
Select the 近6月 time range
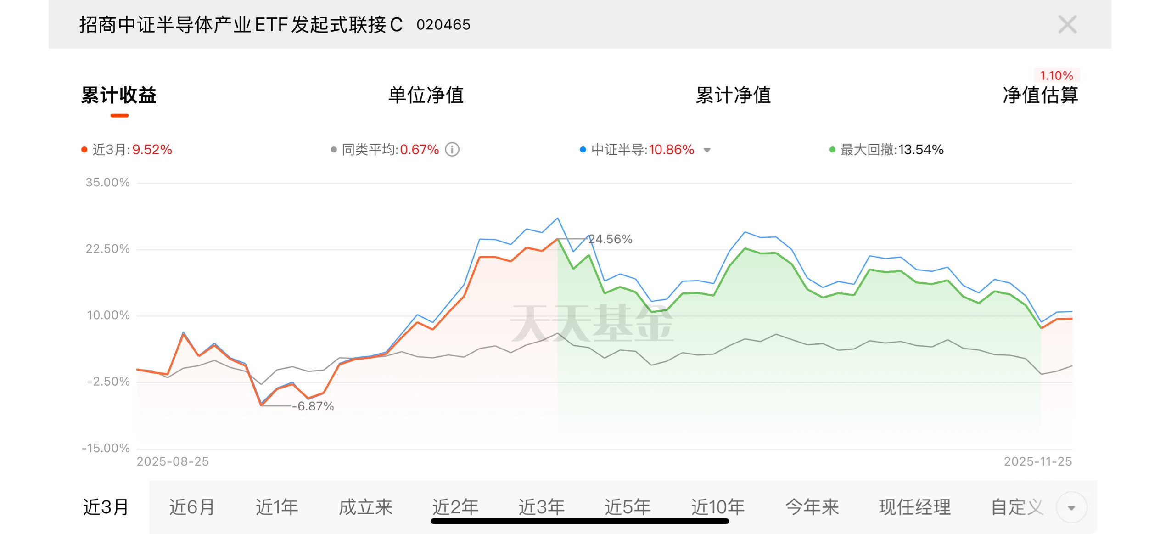(192, 507)
